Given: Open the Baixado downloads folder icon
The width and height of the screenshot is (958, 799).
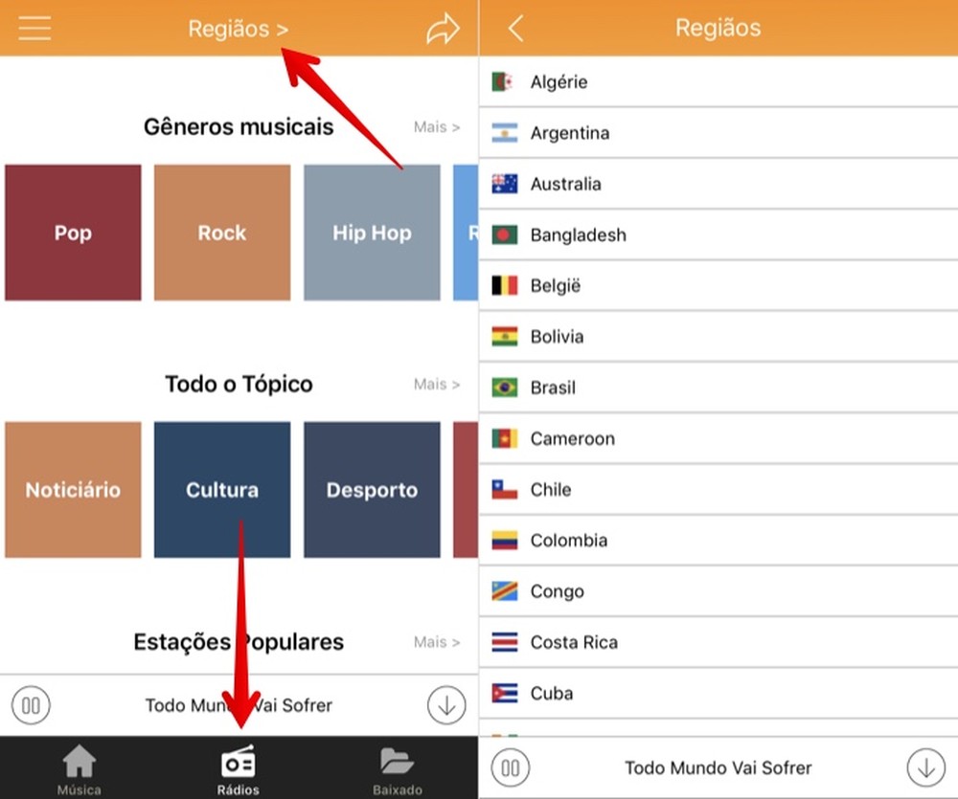Looking at the screenshot, I should 398,763.
